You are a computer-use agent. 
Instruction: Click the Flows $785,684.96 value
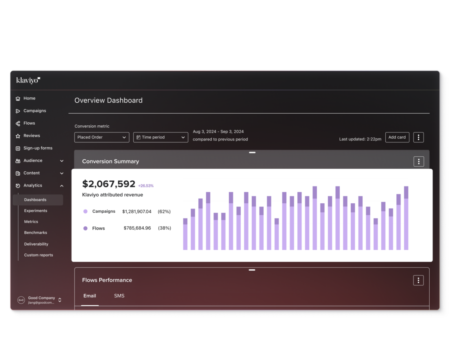(137, 228)
